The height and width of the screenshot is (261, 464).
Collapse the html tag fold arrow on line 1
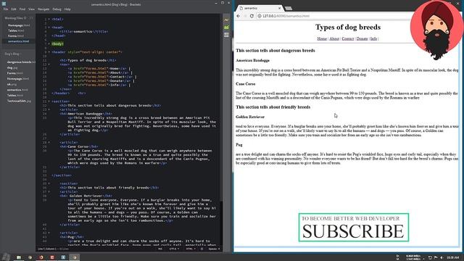49,20
